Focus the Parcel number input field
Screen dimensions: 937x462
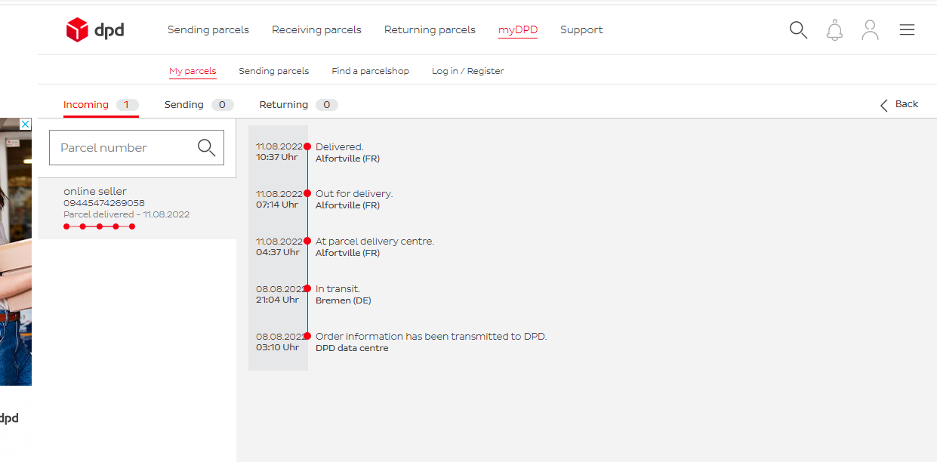121,148
